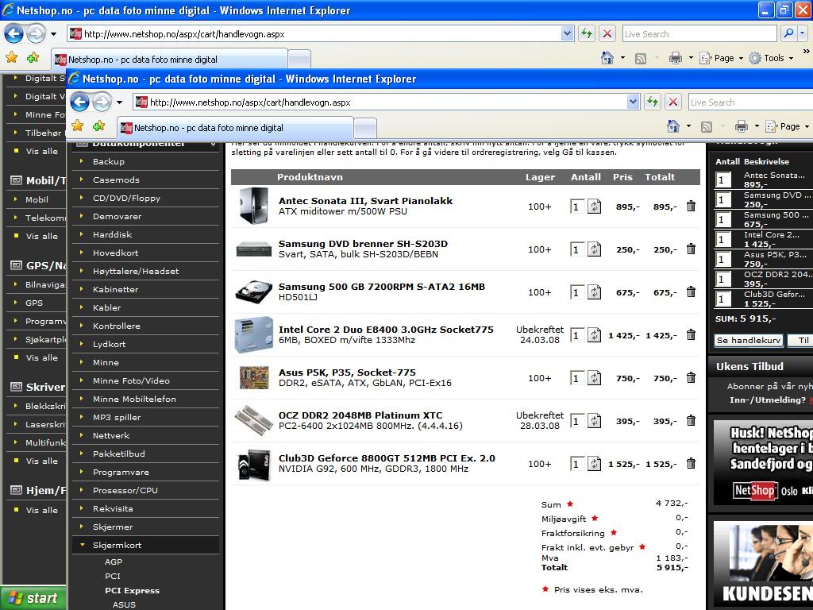
Task: Update quantity icon for Antec Sonata III
Action: coord(594,207)
